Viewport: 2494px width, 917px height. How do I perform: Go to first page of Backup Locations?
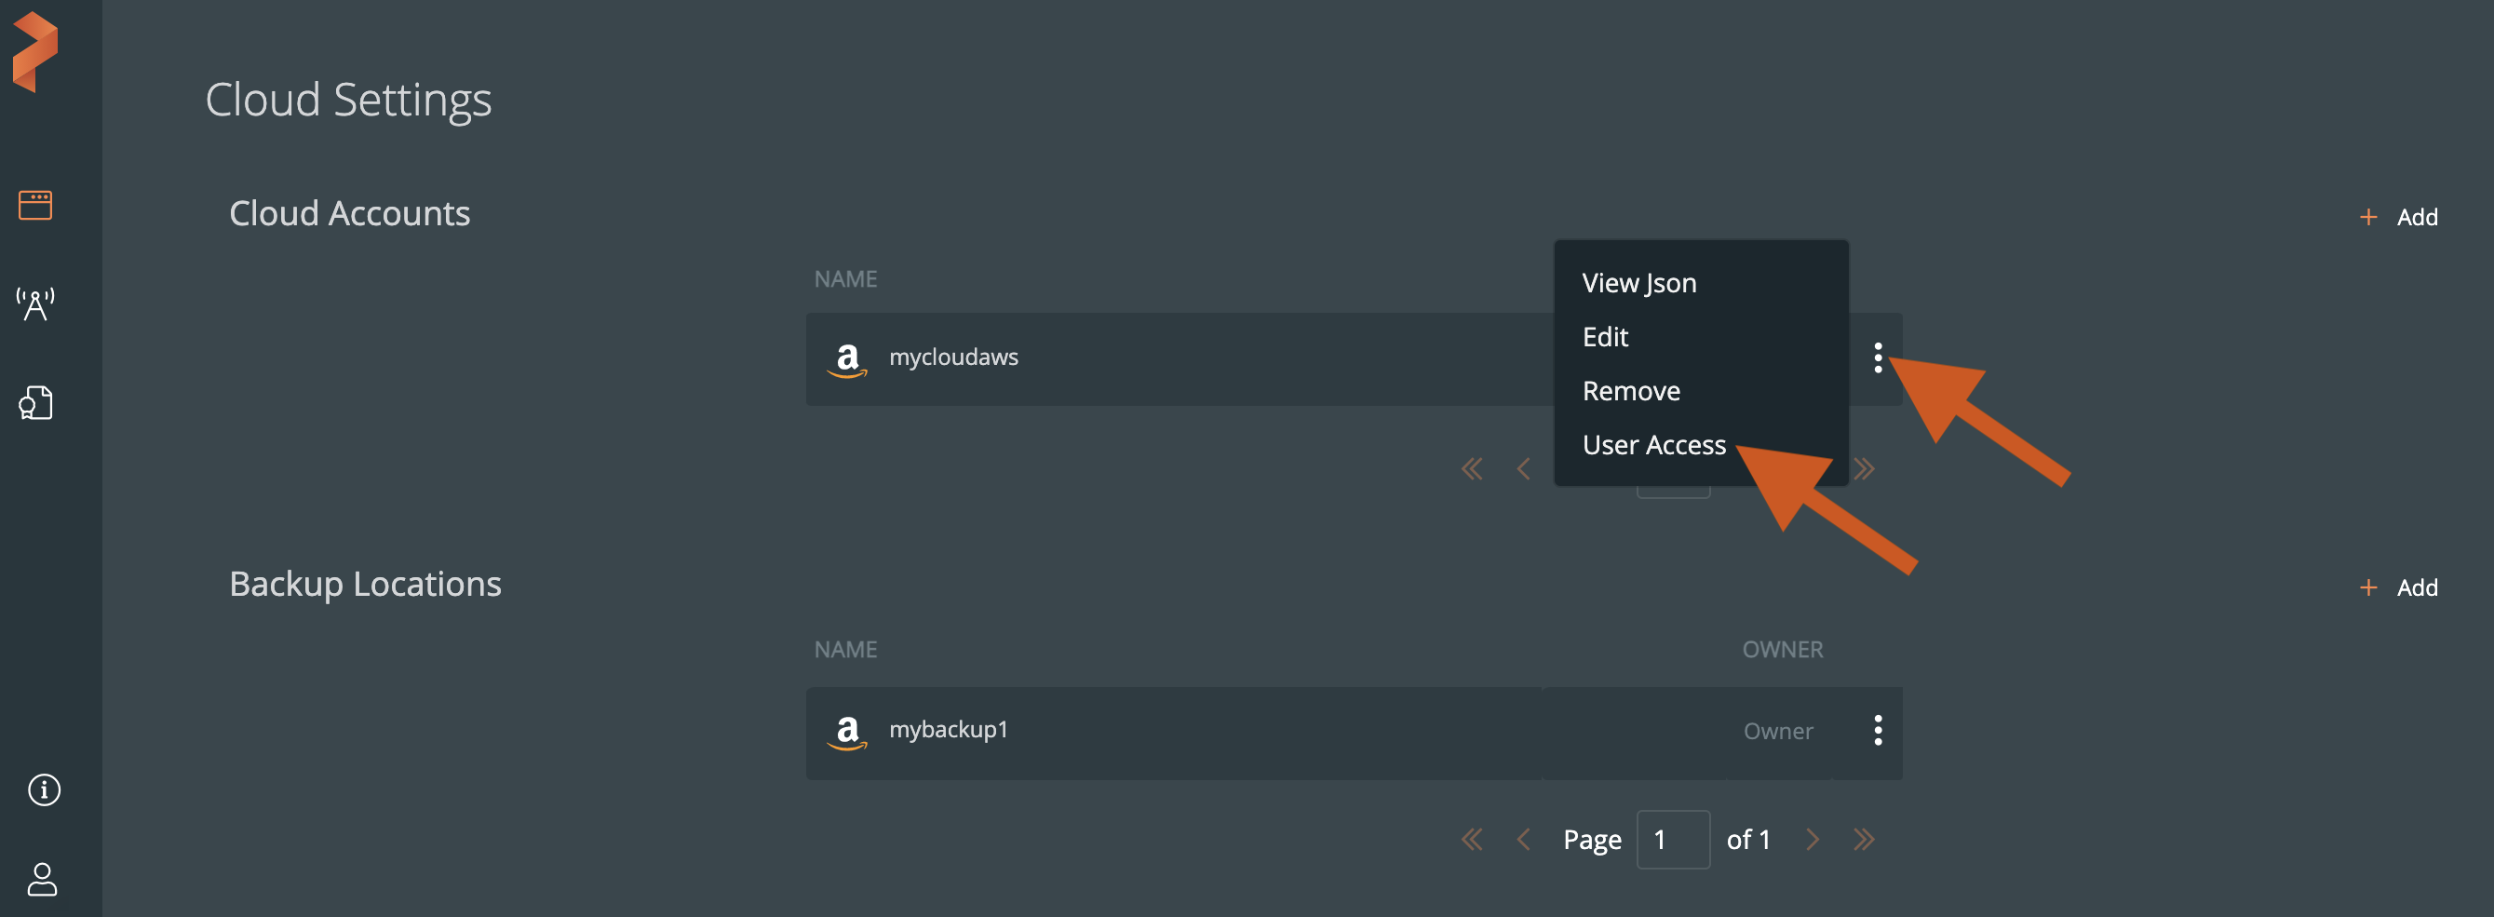tap(1472, 840)
